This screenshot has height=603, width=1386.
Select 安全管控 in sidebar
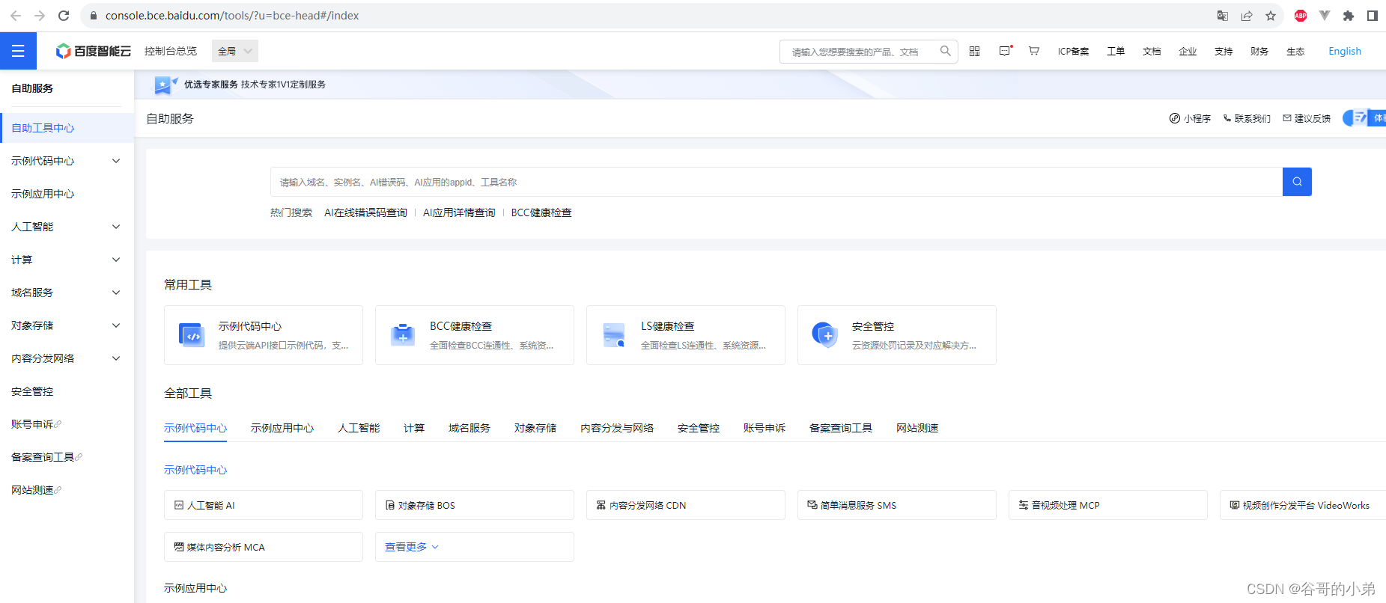pos(32,391)
